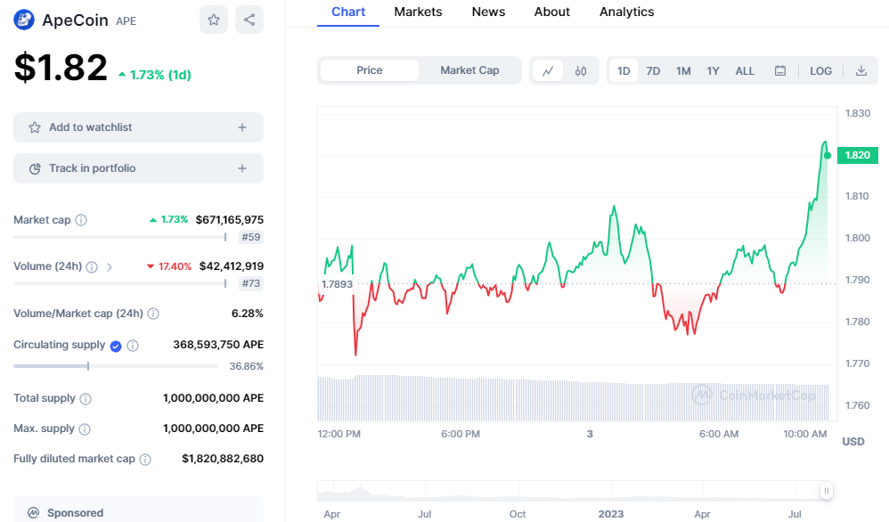889x522 pixels.
Task: Set chart range to 1D
Action: (624, 71)
